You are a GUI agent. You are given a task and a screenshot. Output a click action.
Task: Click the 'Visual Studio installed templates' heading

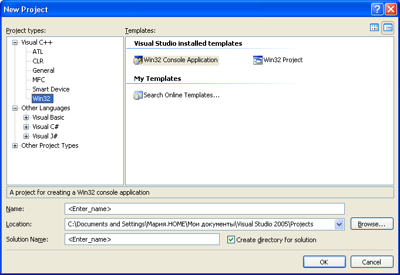click(x=188, y=43)
